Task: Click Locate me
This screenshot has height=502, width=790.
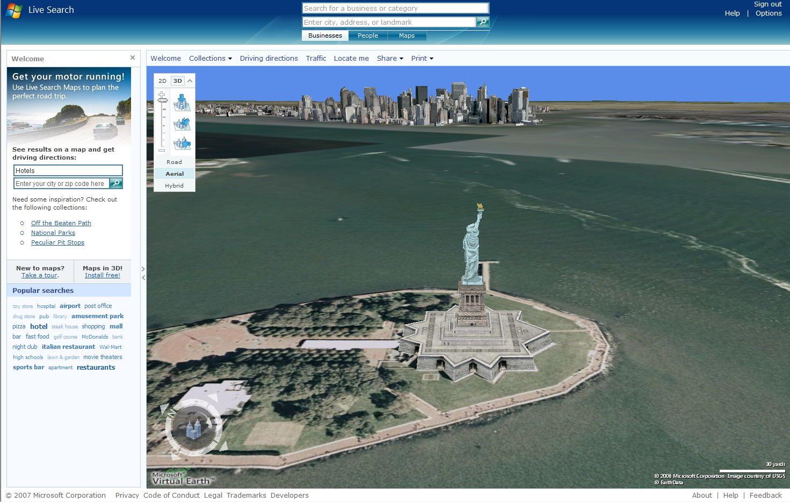Action: [351, 58]
